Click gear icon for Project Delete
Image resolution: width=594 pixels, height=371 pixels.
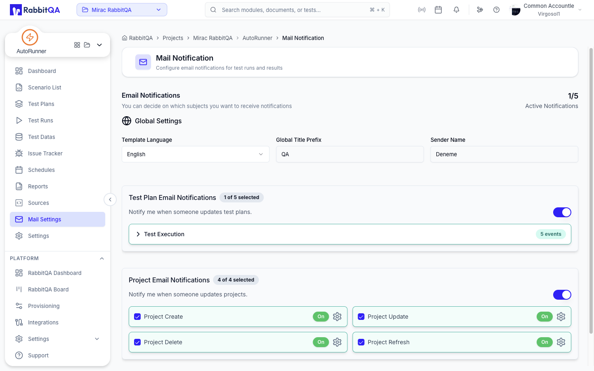337,342
